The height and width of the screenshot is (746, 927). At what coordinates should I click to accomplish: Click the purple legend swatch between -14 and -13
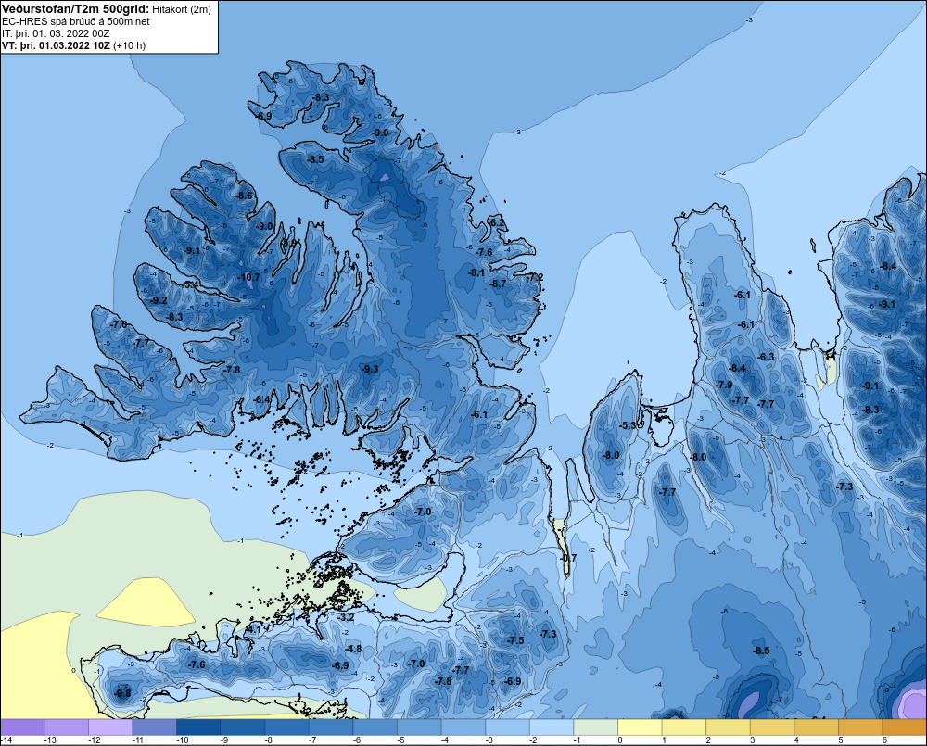[x=22, y=727]
